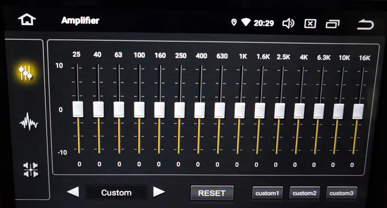The height and width of the screenshot is (208, 387).
Task: Click the 400 frequency label
Action: coord(201,56)
